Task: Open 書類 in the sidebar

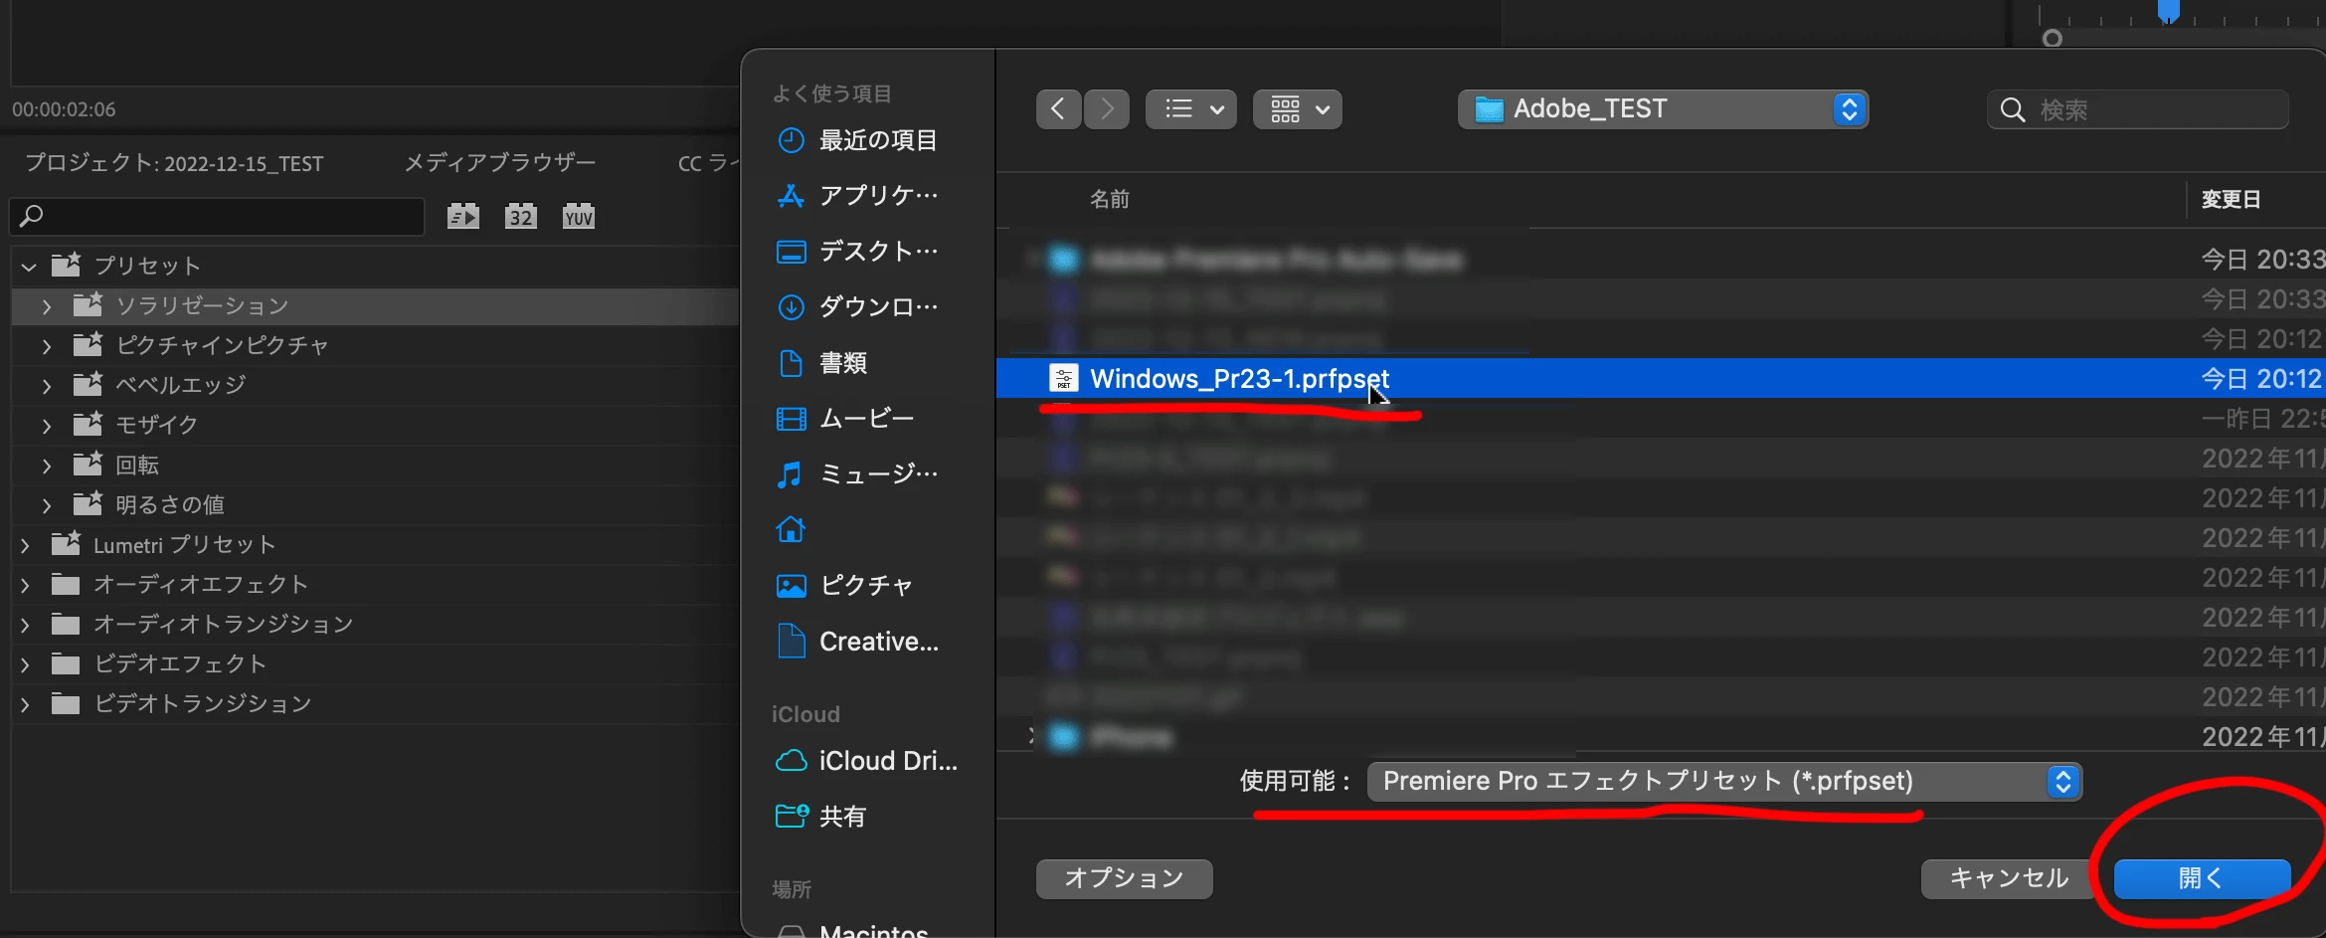Action: click(x=821, y=363)
